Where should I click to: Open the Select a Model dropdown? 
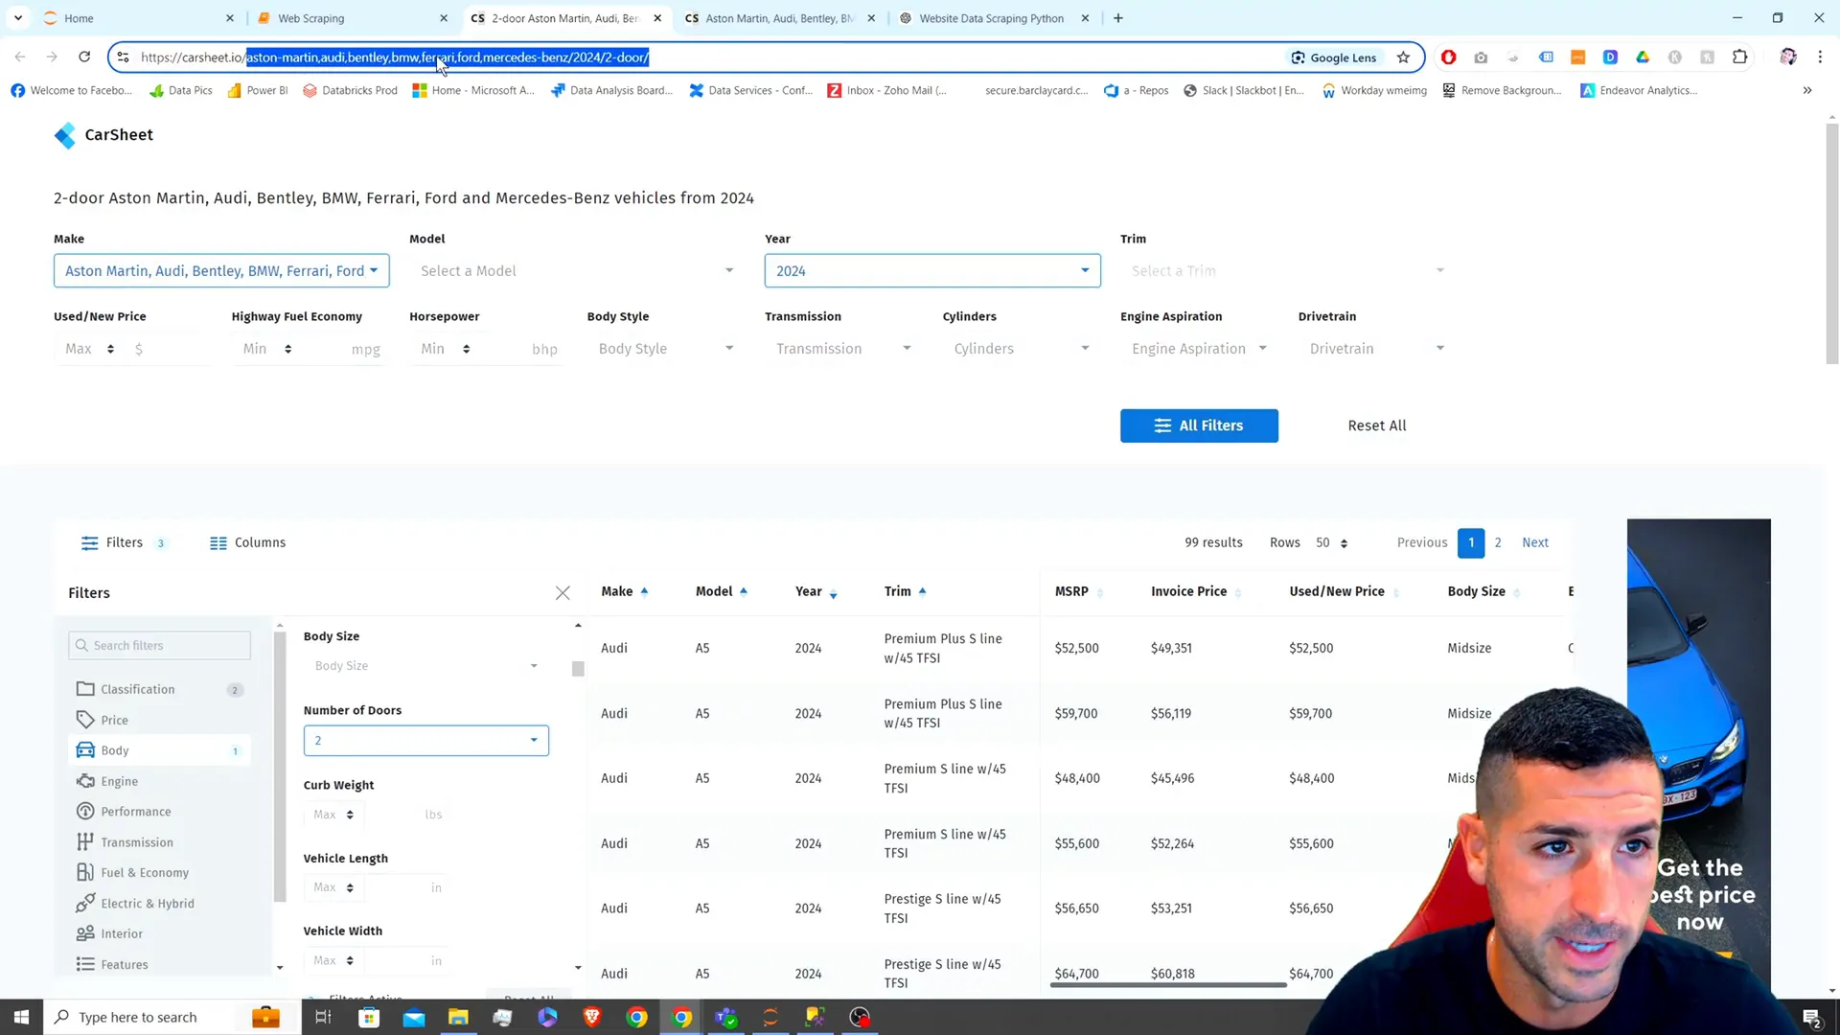(x=577, y=271)
